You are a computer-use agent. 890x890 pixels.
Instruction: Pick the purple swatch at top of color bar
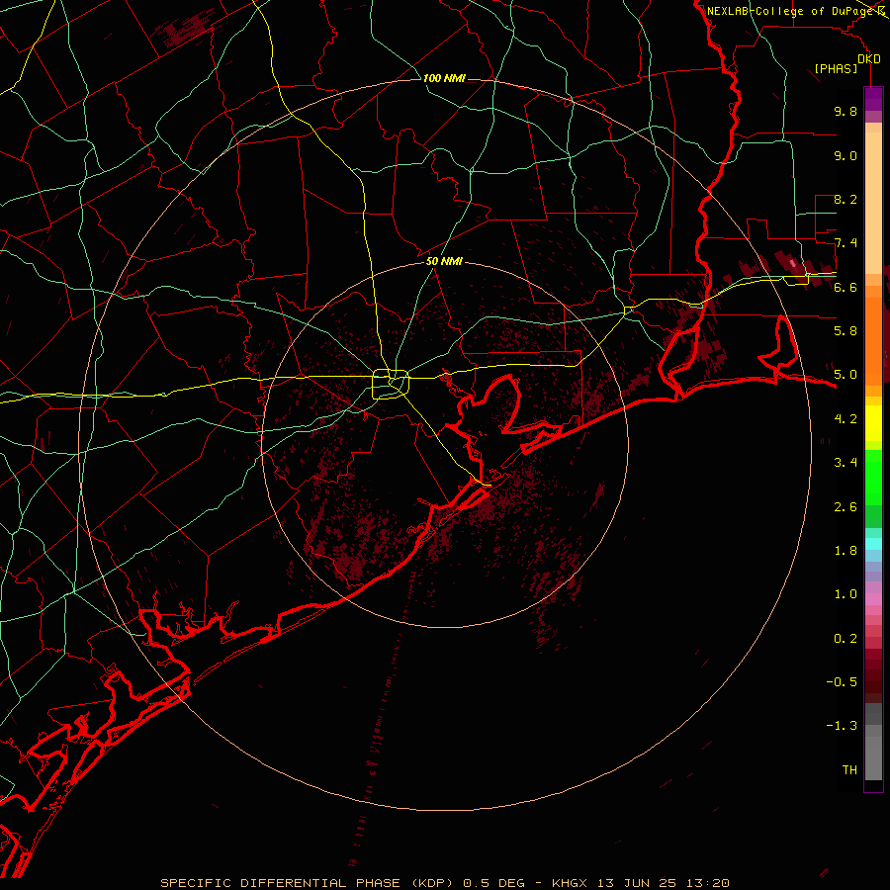pyautogui.click(x=873, y=99)
